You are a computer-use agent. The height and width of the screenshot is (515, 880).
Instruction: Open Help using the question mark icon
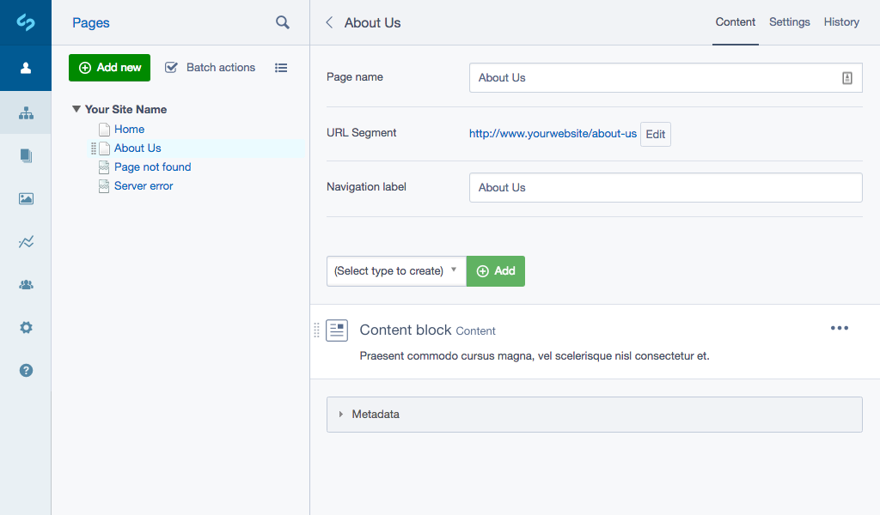point(26,370)
